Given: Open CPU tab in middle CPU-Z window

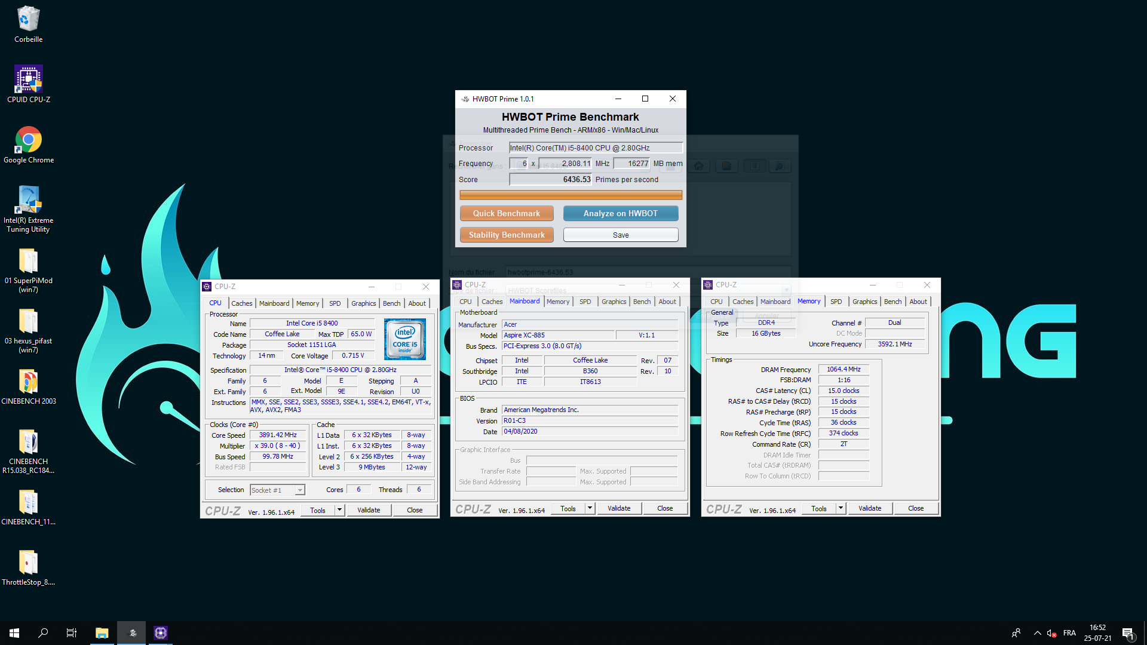Looking at the screenshot, I should click(x=465, y=302).
